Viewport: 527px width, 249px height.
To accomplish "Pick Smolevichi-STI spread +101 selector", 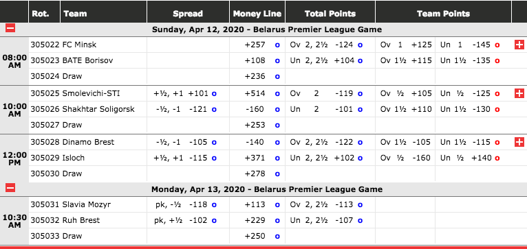I will point(214,94).
